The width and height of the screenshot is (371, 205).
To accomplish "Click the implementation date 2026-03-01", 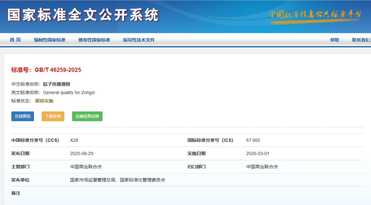I will click(x=258, y=154).
